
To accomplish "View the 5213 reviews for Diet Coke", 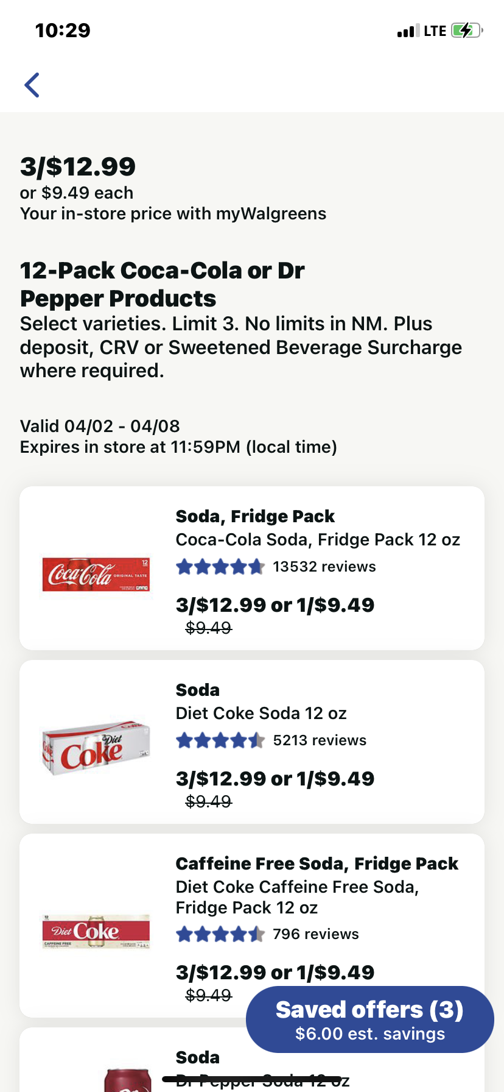I will (320, 740).
